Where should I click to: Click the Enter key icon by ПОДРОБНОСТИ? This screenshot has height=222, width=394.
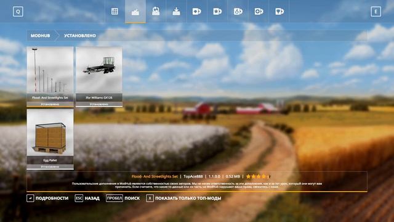[30, 199]
